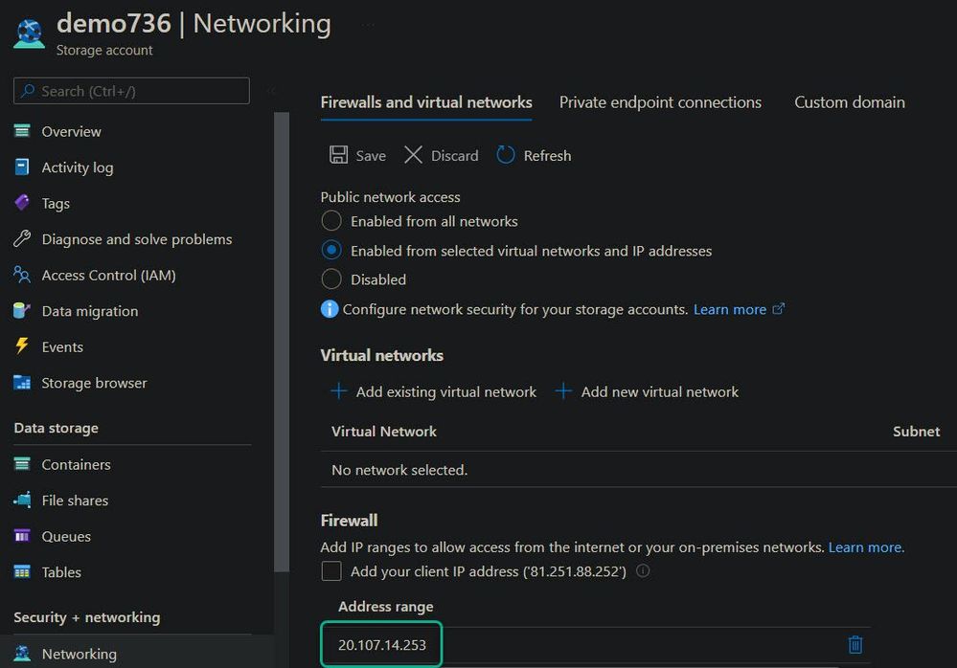This screenshot has width=957, height=668.
Task: Click the sidebar Search input field
Action: point(131,91)
